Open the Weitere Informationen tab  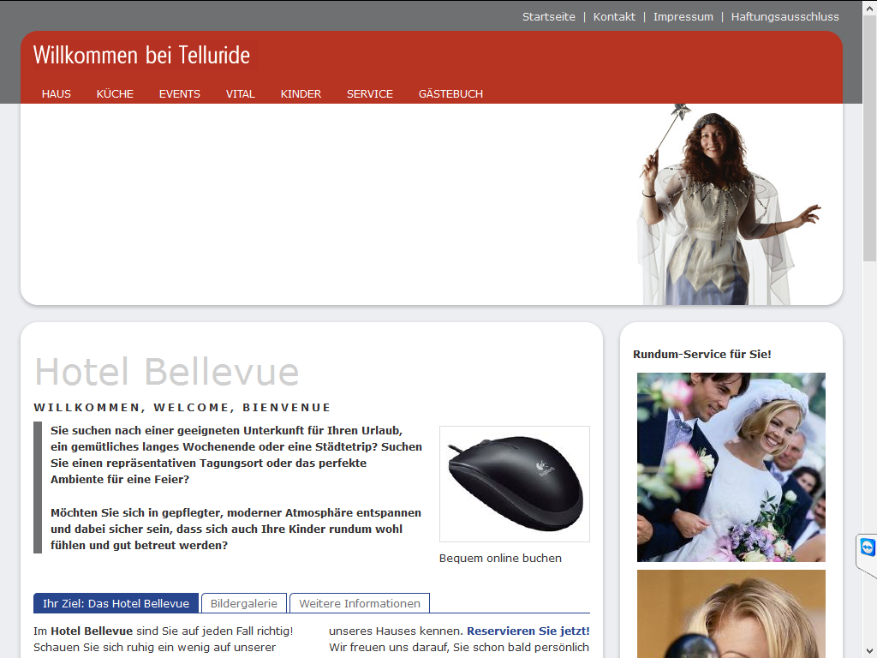[x=360, y=603]
